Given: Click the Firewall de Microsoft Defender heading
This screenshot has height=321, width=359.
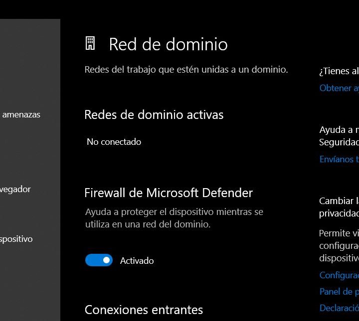Looking at the screenshot, I should 169,193.
